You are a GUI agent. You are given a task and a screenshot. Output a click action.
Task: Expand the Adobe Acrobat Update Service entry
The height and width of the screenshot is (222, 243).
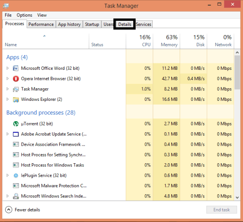coord(7,134)
